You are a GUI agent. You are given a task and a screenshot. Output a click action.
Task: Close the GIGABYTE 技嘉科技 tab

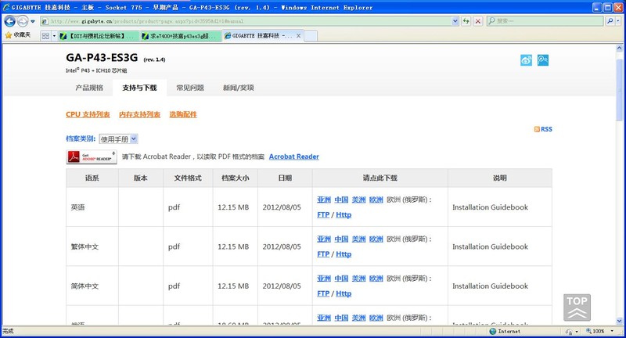pos(298,35)
